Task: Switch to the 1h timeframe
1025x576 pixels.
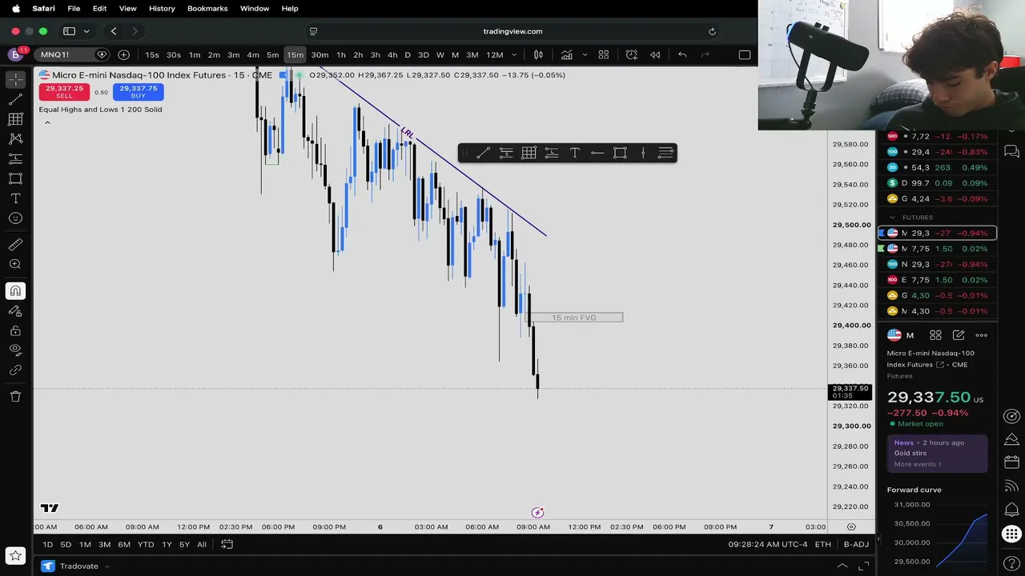Action: coord(341,54)
